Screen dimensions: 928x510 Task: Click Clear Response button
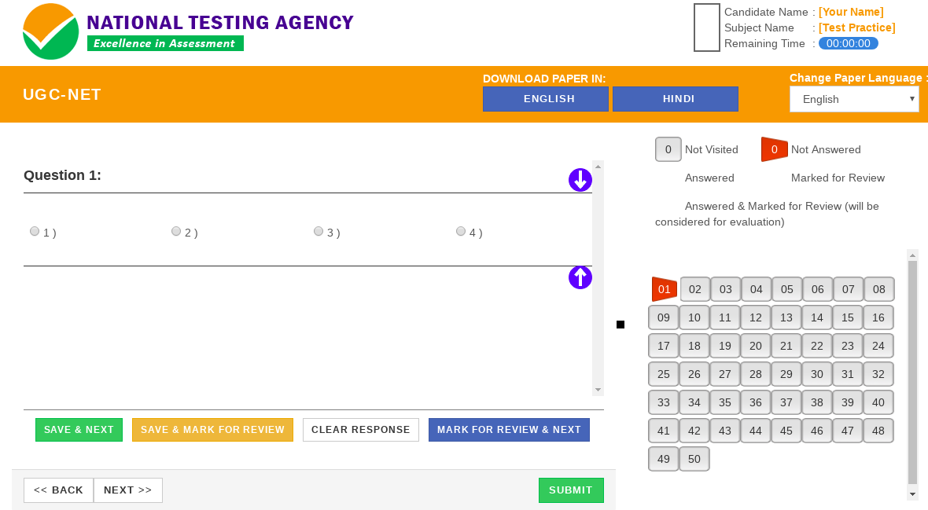(x=361, y=430)
